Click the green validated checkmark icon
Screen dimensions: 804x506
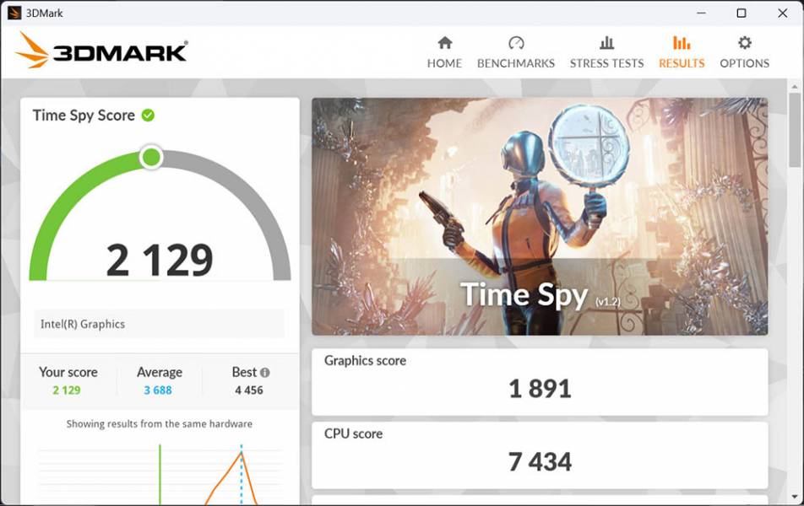[x=148, y=116]
